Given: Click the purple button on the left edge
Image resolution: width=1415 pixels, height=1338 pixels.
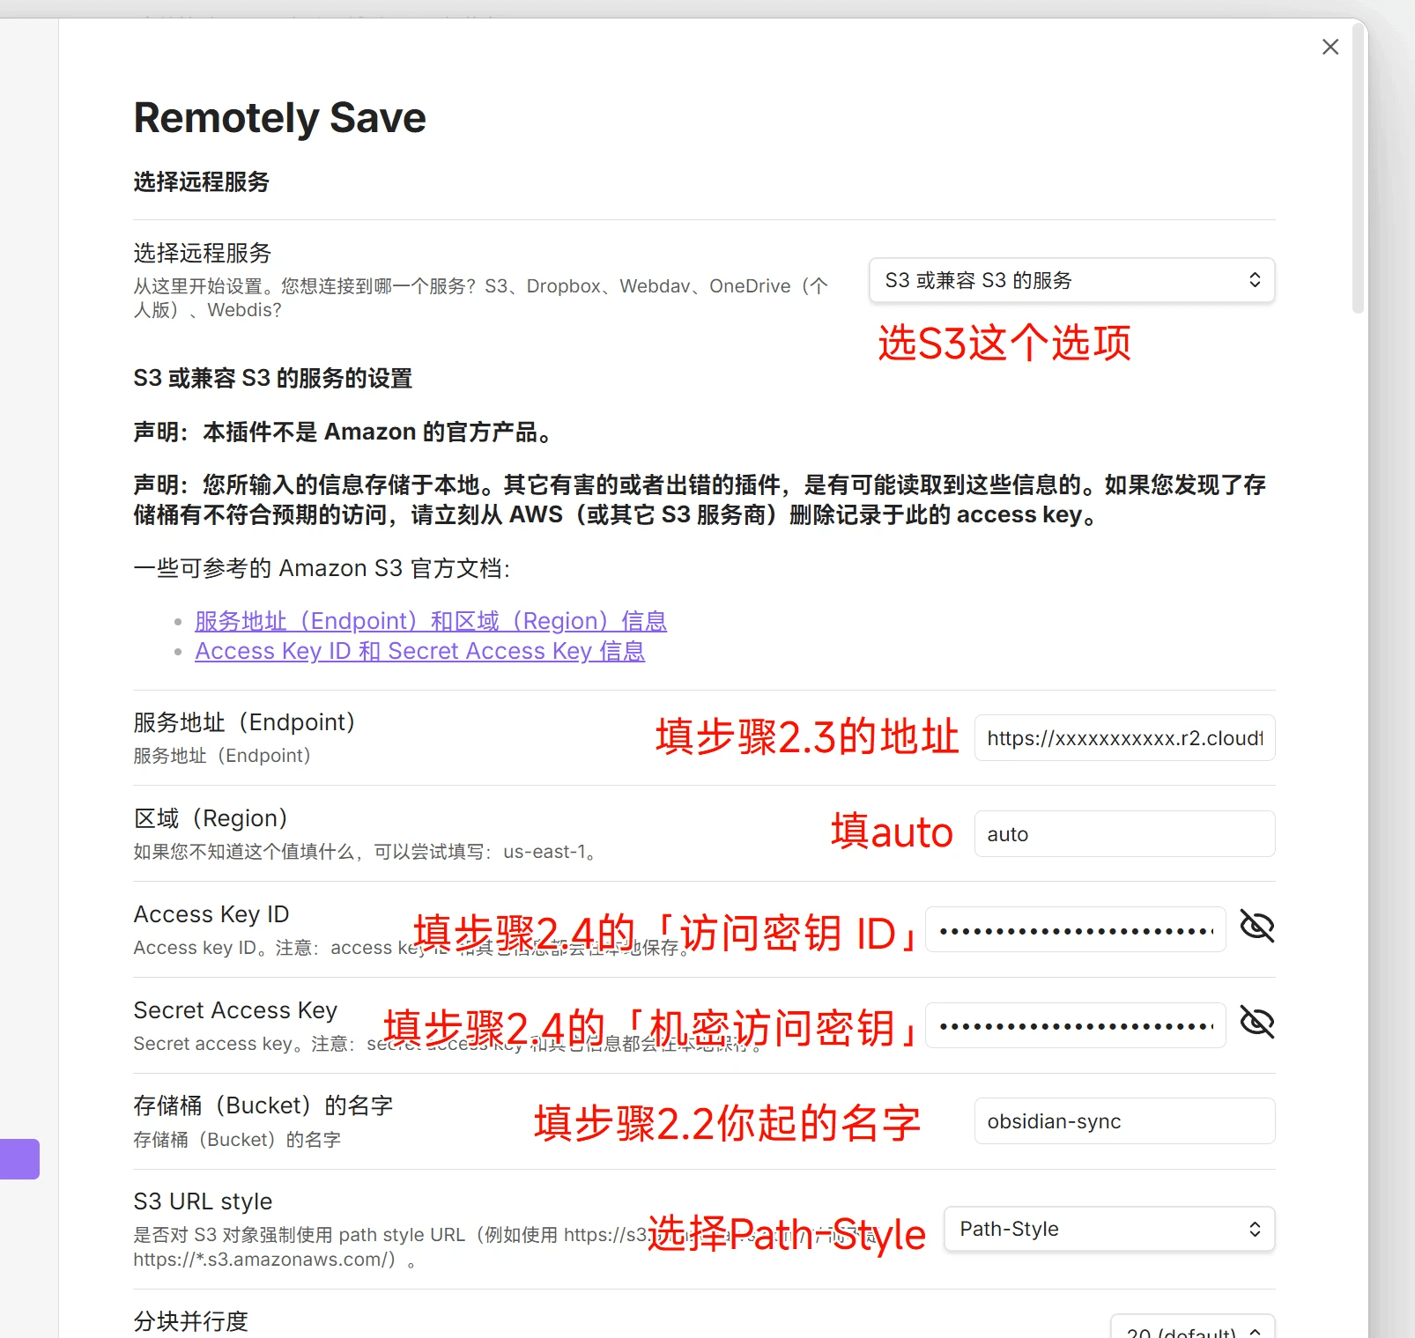Looking at the screenshot, I should (x=19, y=1159).
